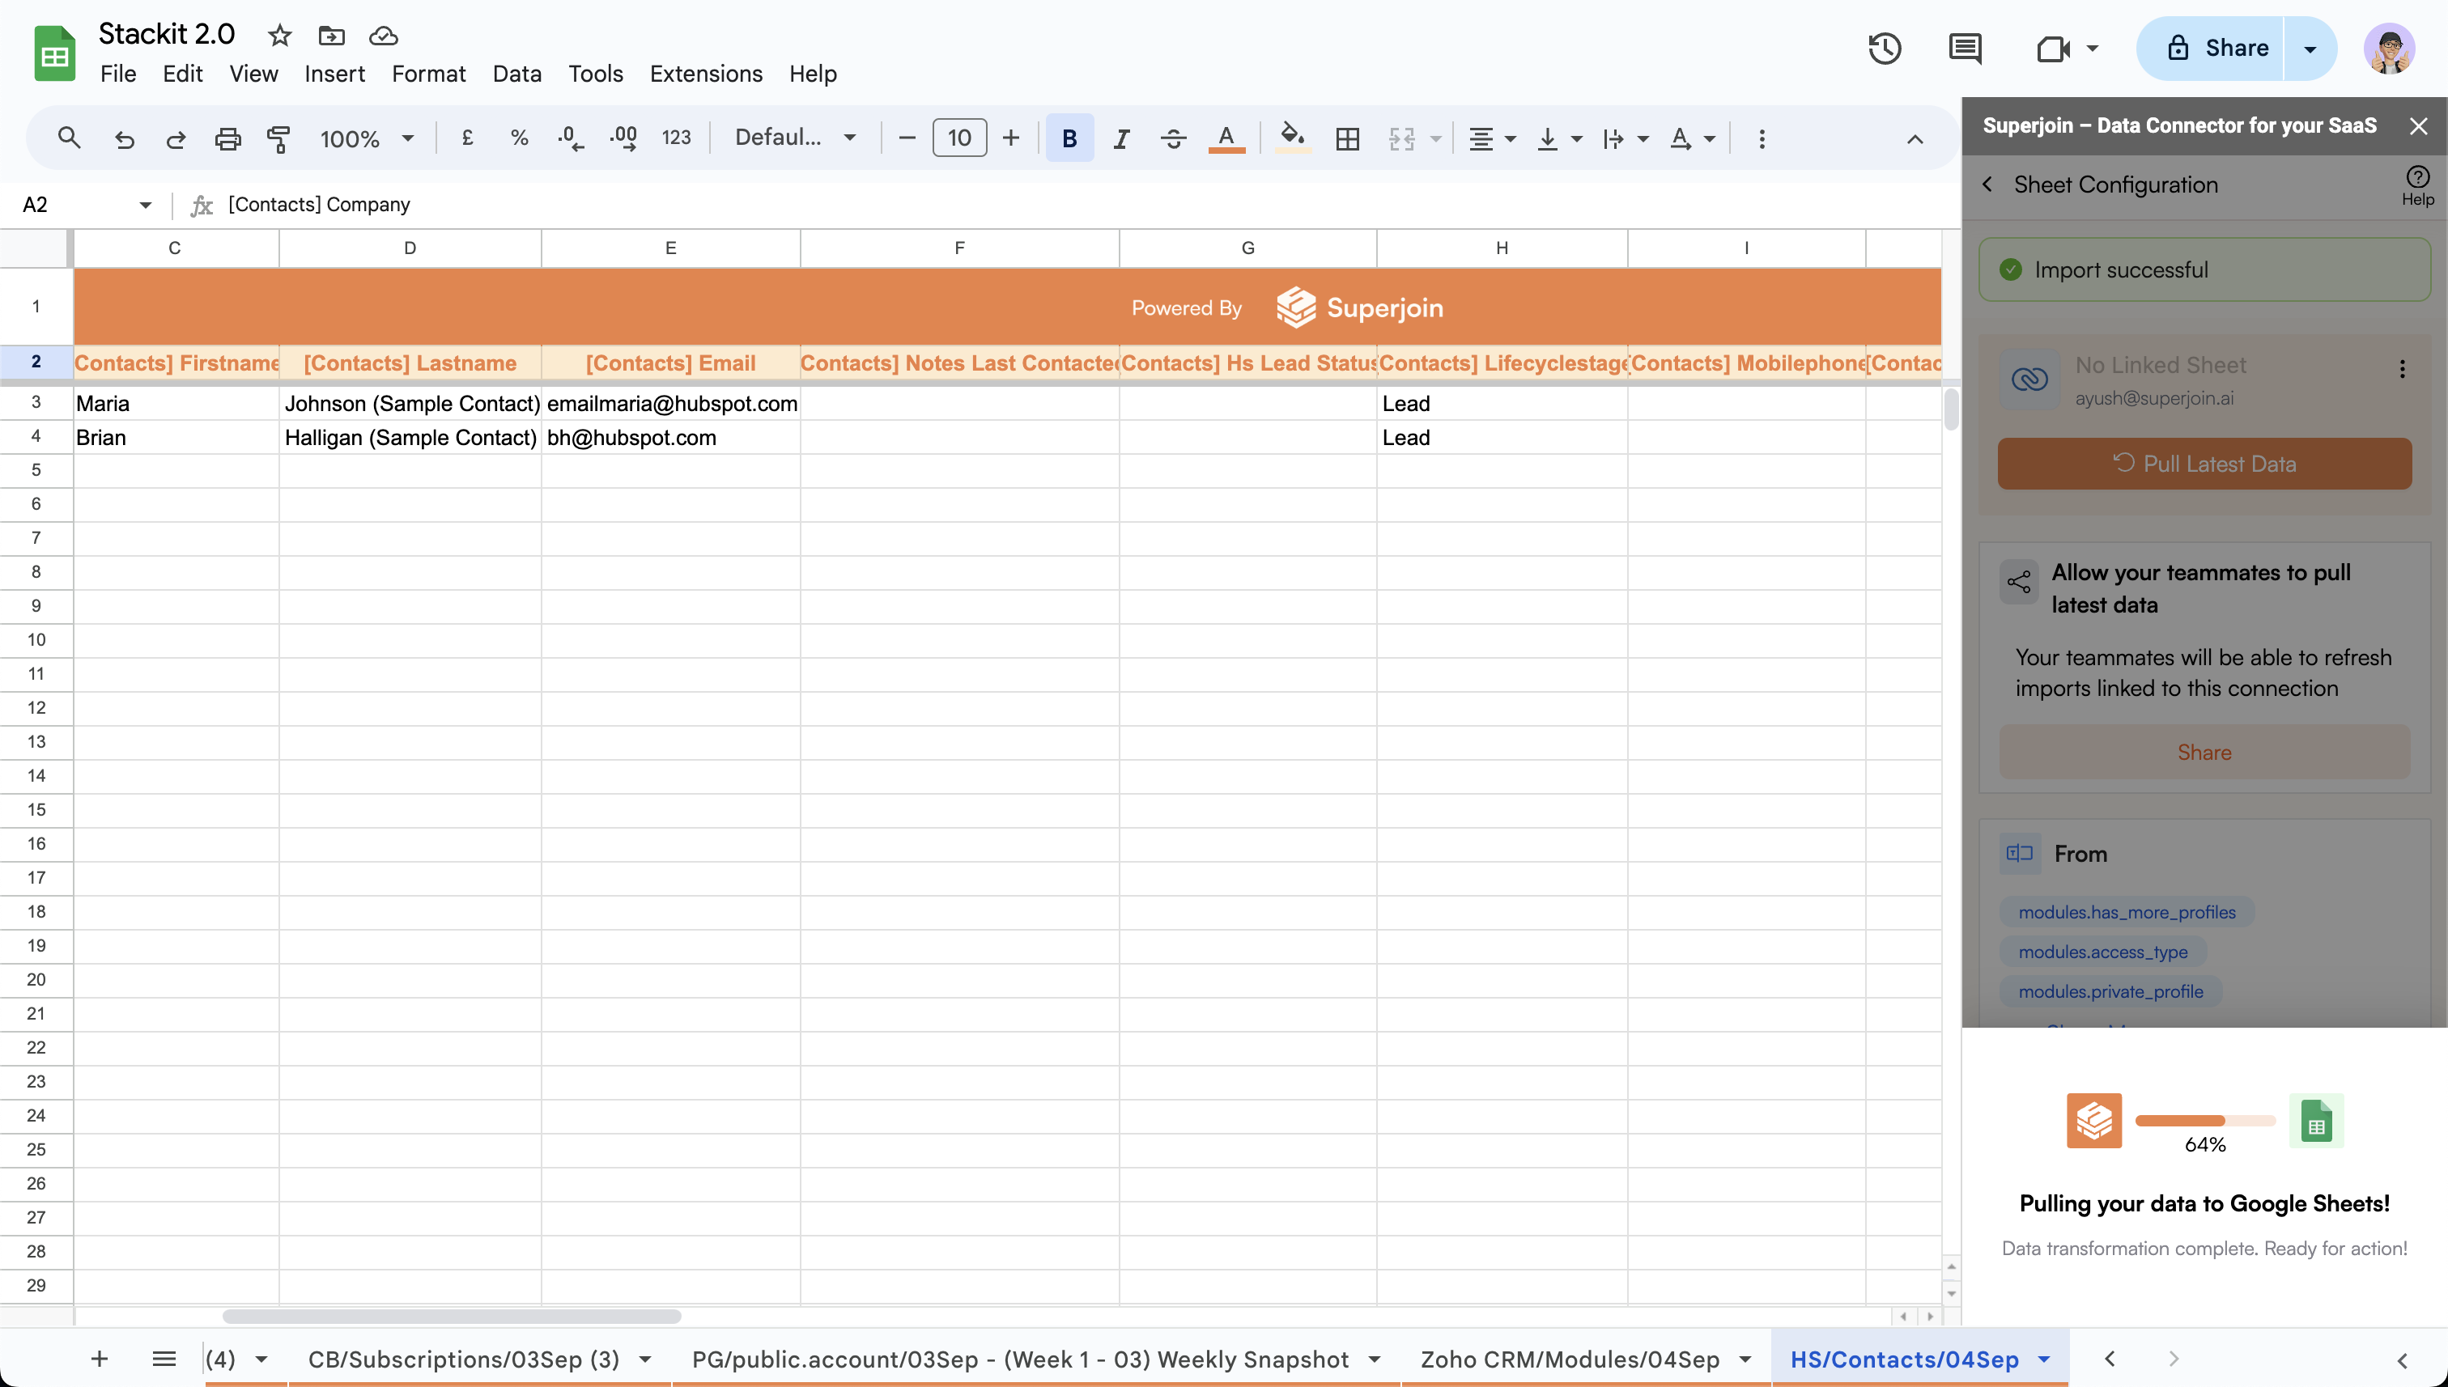Open the Extensions menu

705,74
